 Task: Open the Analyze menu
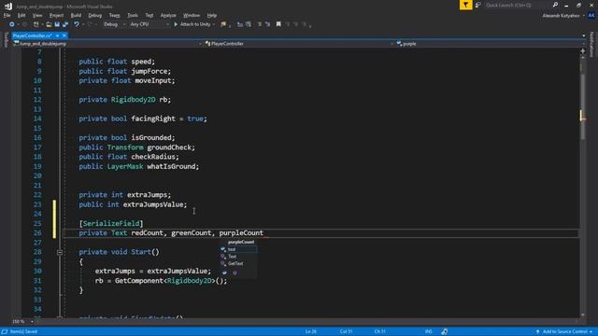[168, 15]
